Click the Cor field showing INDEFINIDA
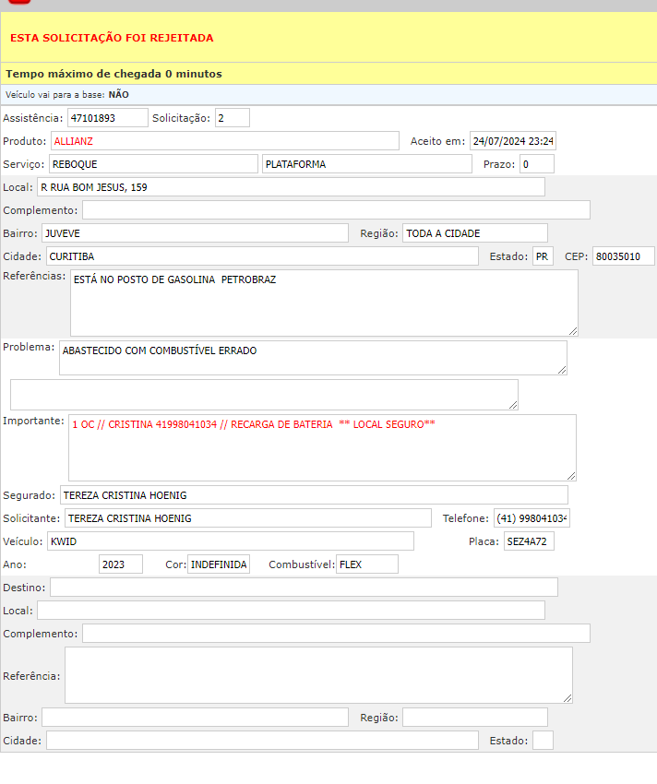The height and width of the screenshot is (784, 657). [219, 564]
